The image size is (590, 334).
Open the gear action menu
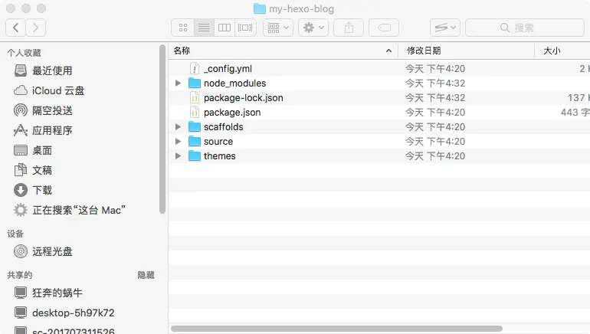click(313, 28)
